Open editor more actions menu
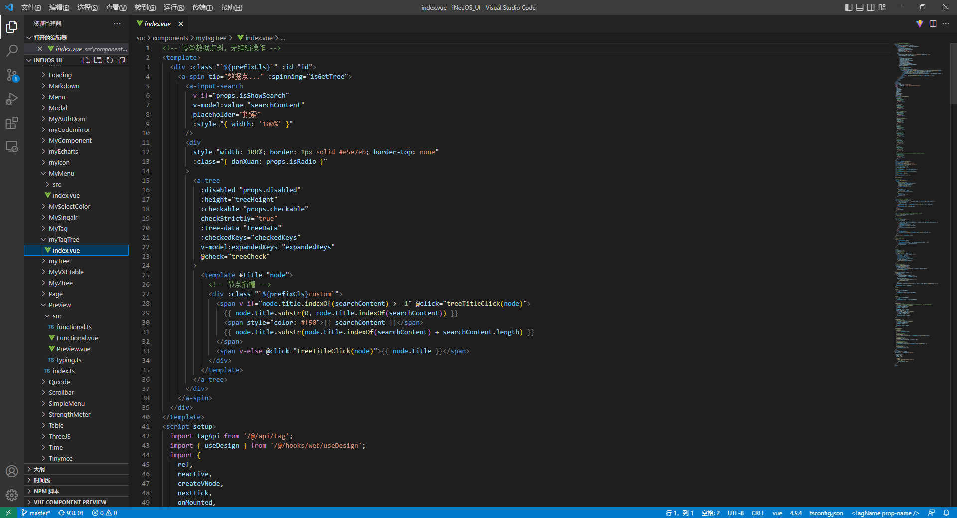 pos(946,24)
